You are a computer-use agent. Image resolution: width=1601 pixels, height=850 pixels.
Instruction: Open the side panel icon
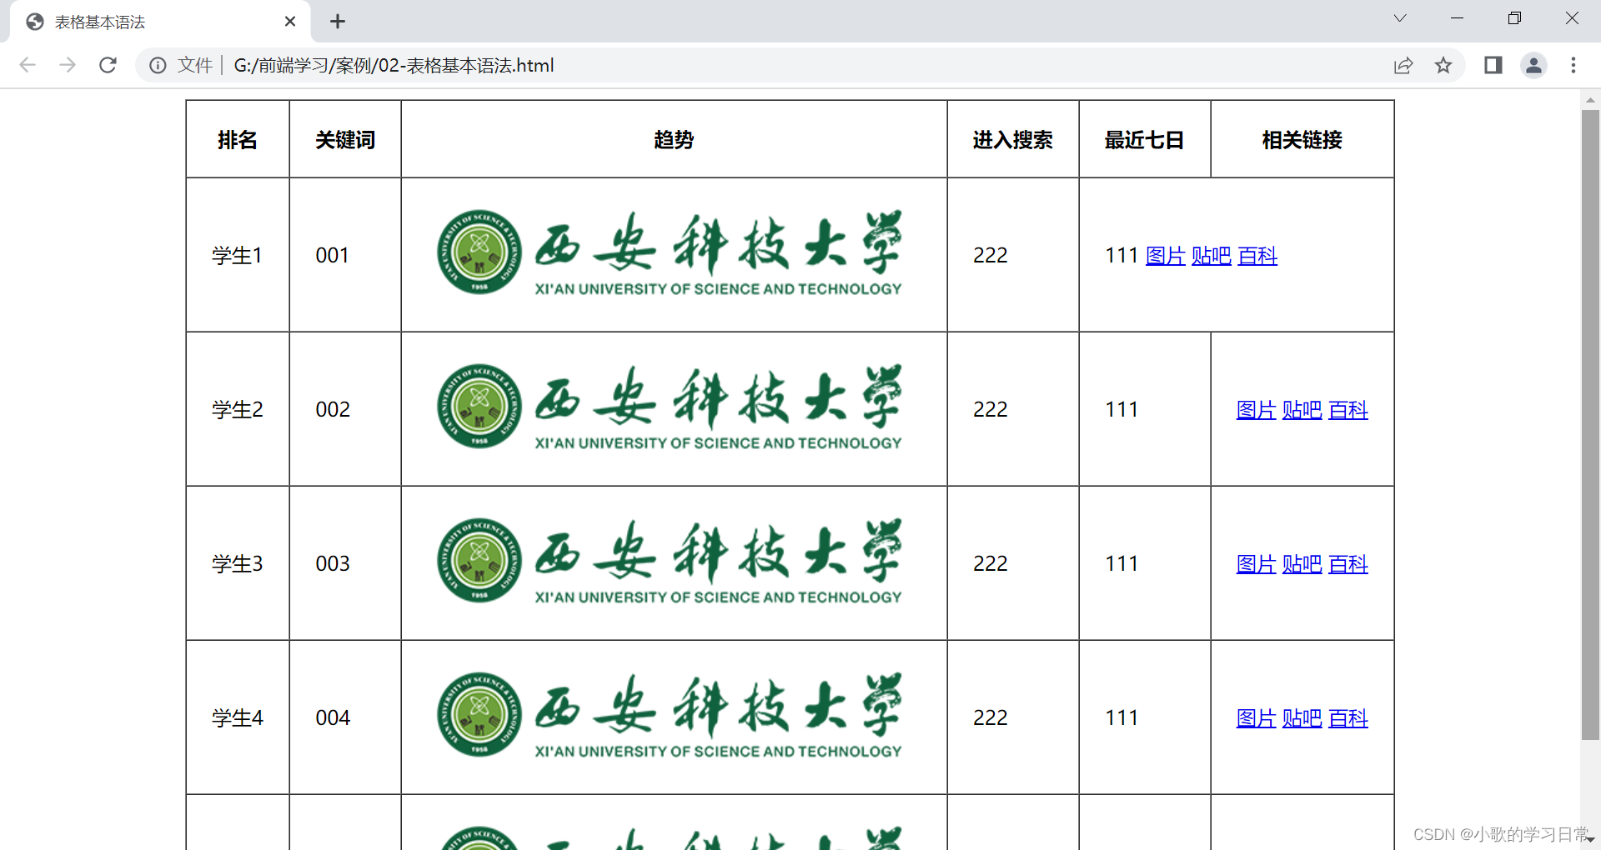[1493, 65]
